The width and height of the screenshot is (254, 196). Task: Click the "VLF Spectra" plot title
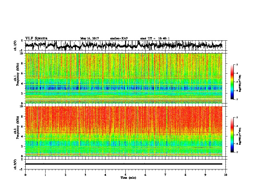pyautogui.click(x=36, y=38)
